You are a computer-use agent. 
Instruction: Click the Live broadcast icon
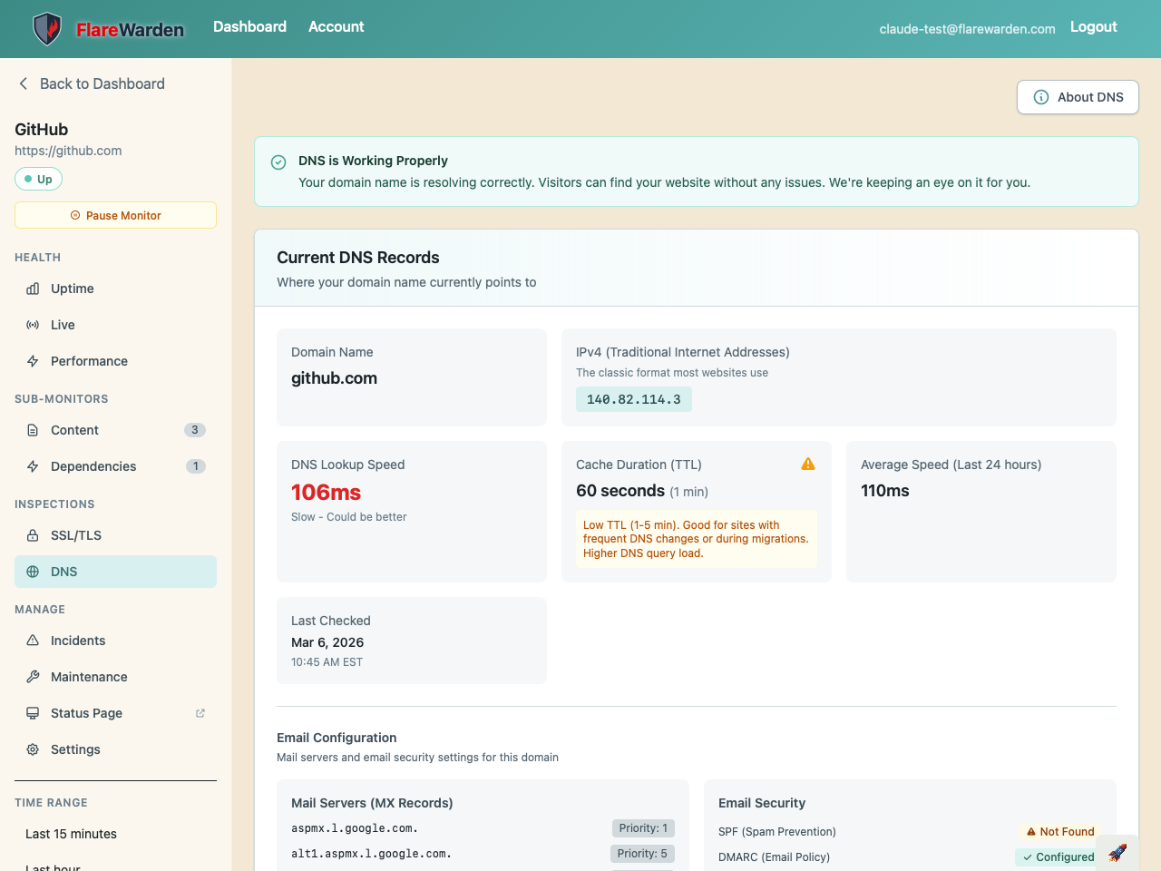[x=33, y=325]
